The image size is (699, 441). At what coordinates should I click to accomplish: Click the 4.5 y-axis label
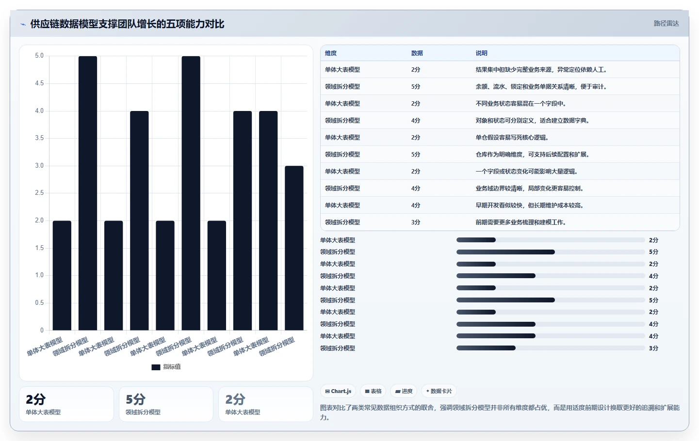pos(39,83)
